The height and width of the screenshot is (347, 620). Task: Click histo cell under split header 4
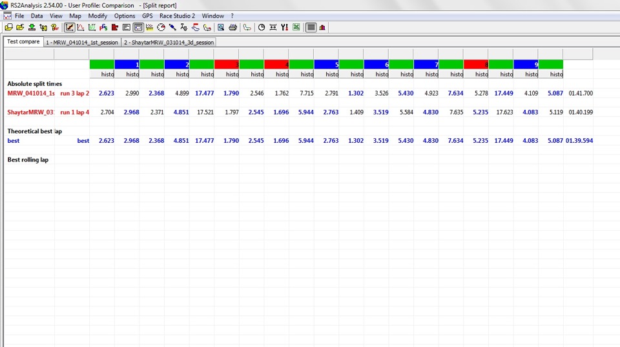276,74
